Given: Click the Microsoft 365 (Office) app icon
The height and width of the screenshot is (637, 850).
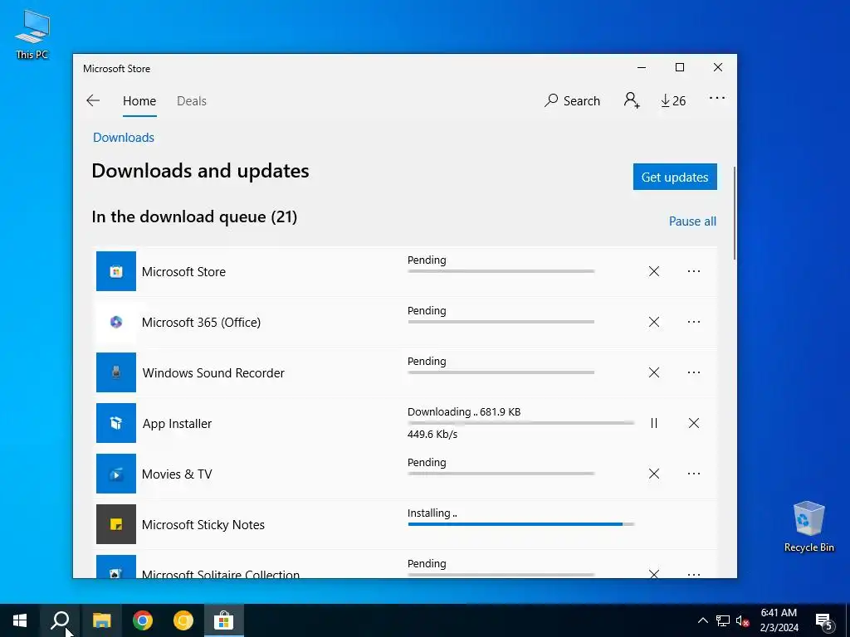Looking at the screenshot, I should 116,322.
